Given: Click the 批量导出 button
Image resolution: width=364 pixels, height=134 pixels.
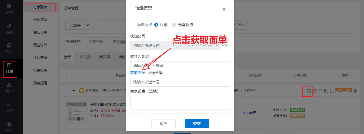Looking at the screenshot, I should pos(96,42).
